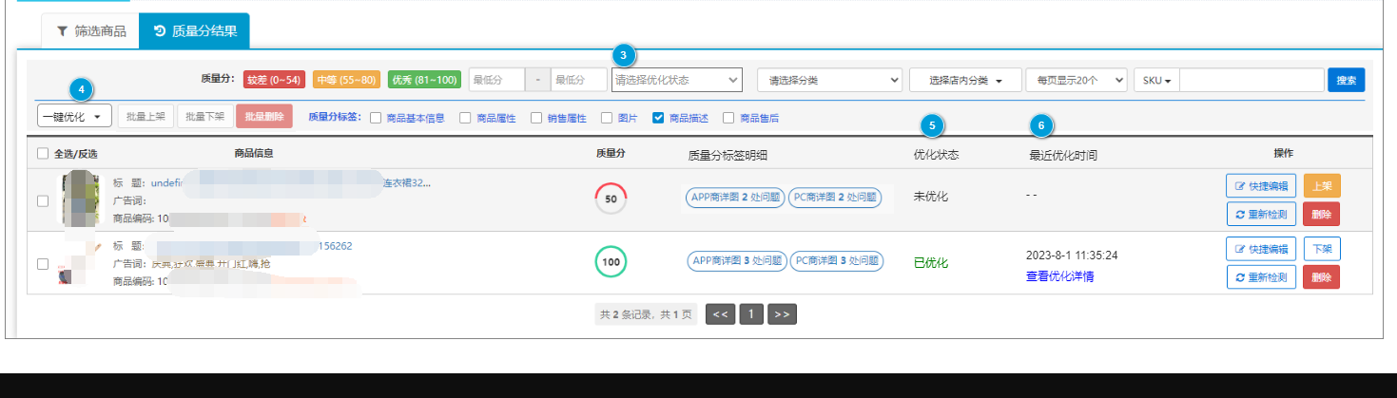
Task: Click the SKU search text field
Action: (x=1251, y=80)
